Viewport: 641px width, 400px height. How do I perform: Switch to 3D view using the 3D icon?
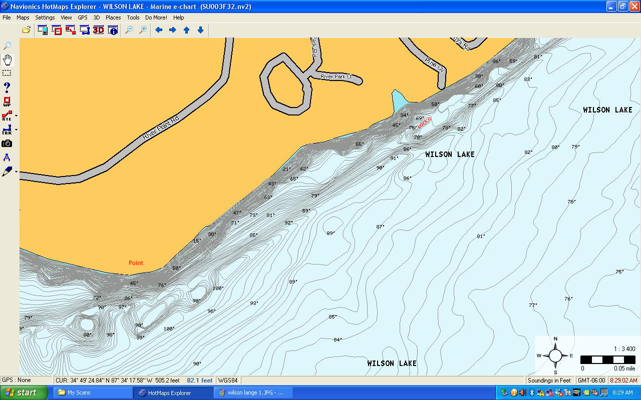click(98, 30)
